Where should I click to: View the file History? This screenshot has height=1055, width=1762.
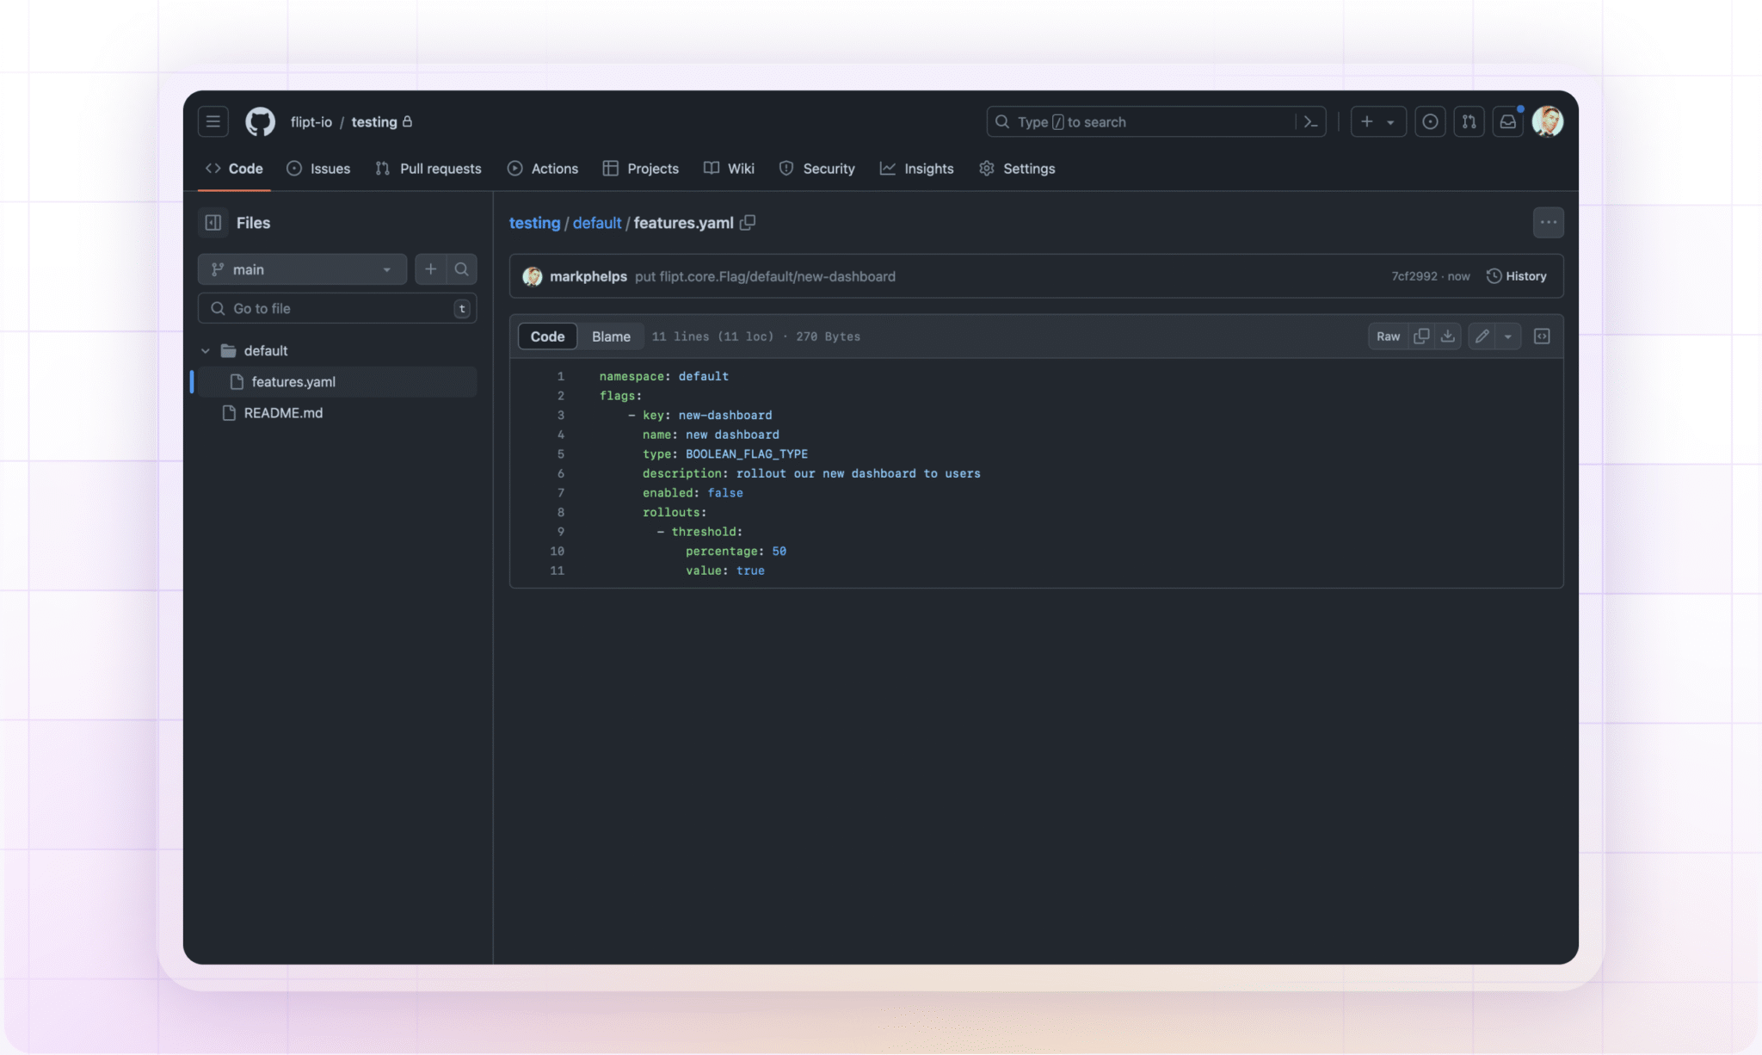[1517, 276]
